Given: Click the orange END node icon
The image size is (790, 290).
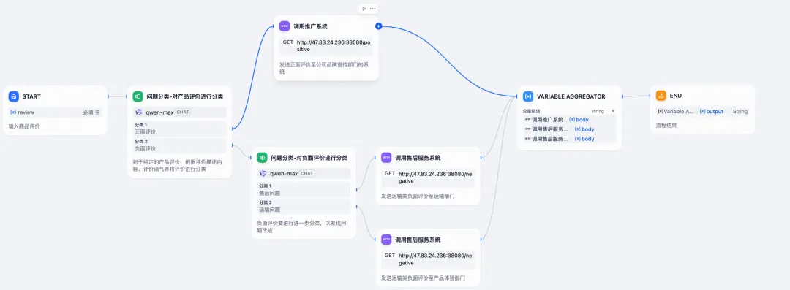Looking at the screenshot, I should point(661,96).
